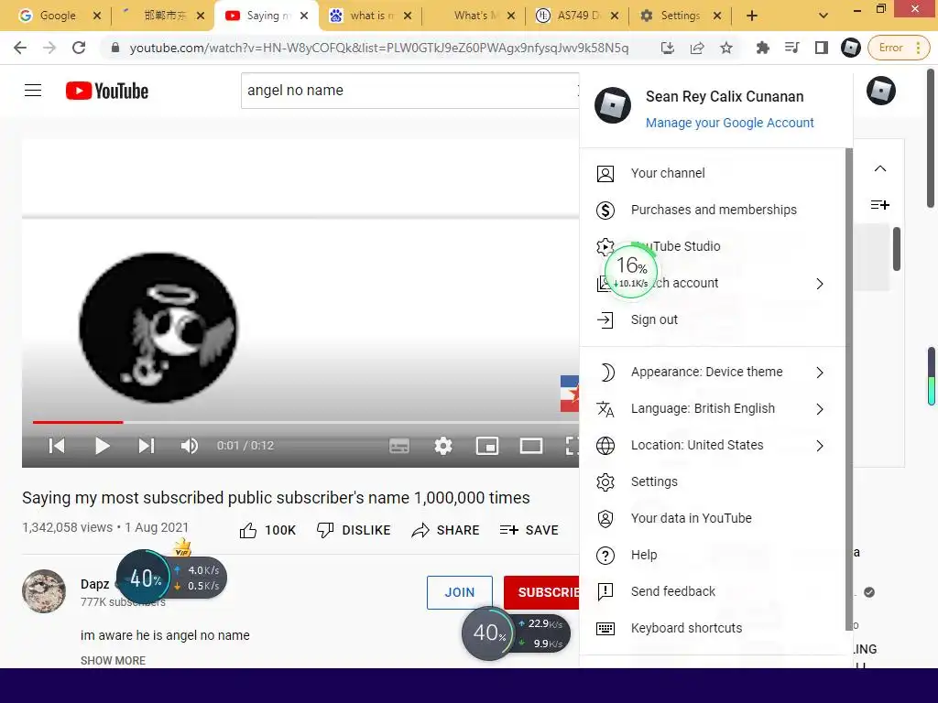Expand Appearance: Device theme options
The image size is (938, 703).
(x=713, y=372)
